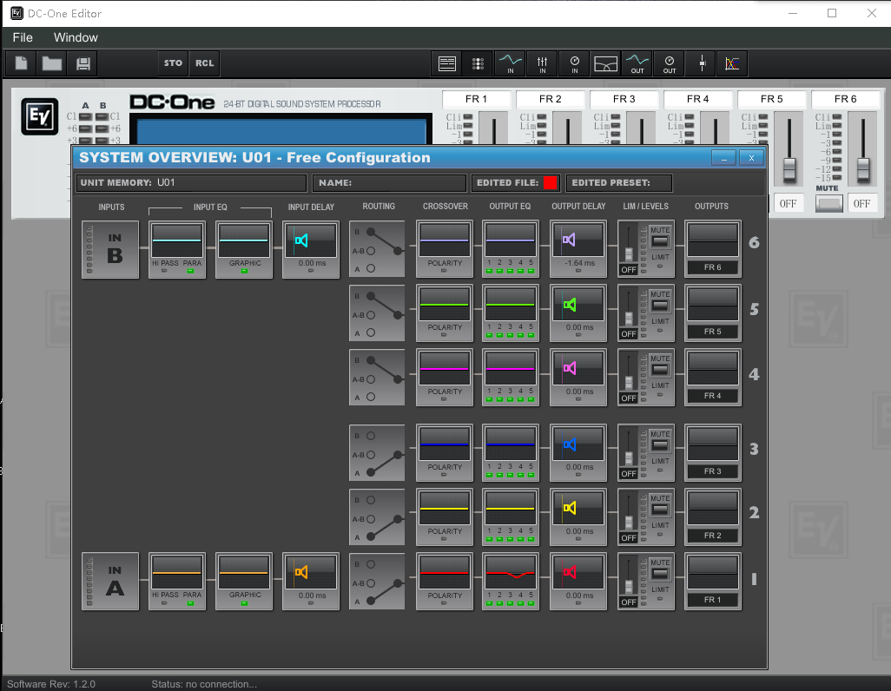Open input B HI PASS PARA EQ block
Screen dimensions: 891x691
tap(176, 249)
